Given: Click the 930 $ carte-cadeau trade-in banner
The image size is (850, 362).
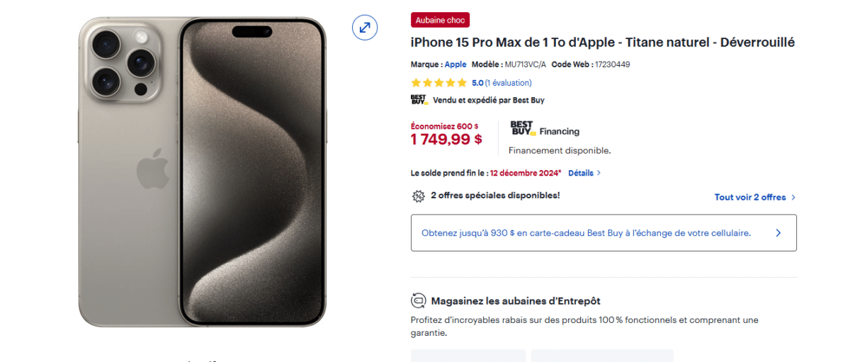Looking at the screenshot, I should coord(603,232).
